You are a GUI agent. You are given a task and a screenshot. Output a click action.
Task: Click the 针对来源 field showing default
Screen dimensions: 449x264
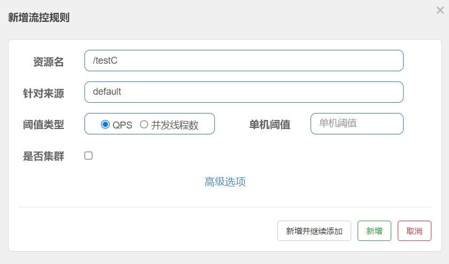(244, 92)
